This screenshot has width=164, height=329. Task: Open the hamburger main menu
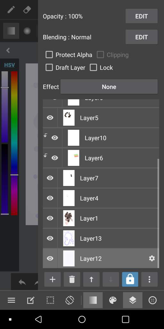(11, 300)
